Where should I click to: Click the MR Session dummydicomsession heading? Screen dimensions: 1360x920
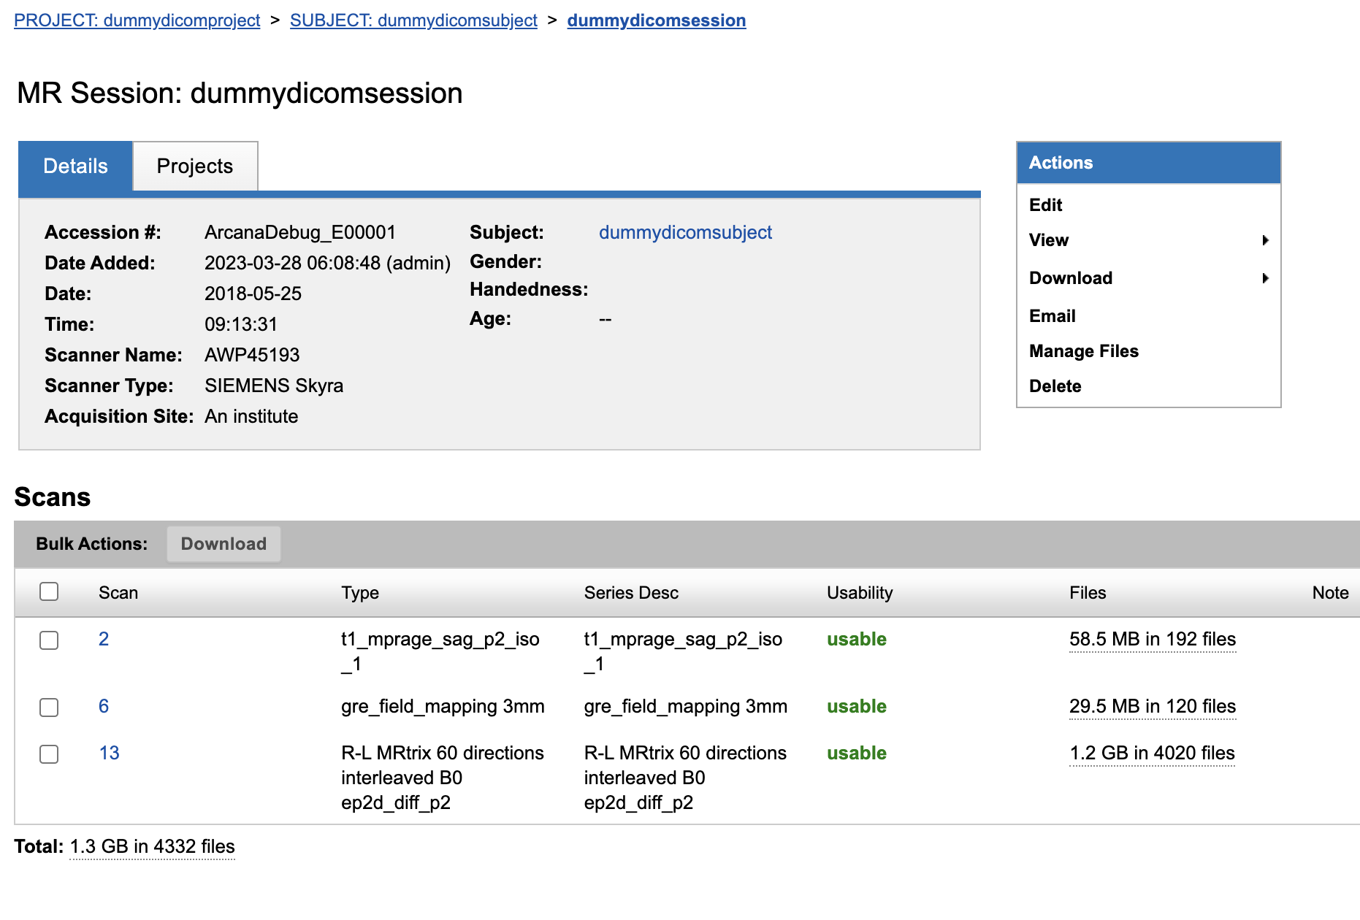(240, 93)
